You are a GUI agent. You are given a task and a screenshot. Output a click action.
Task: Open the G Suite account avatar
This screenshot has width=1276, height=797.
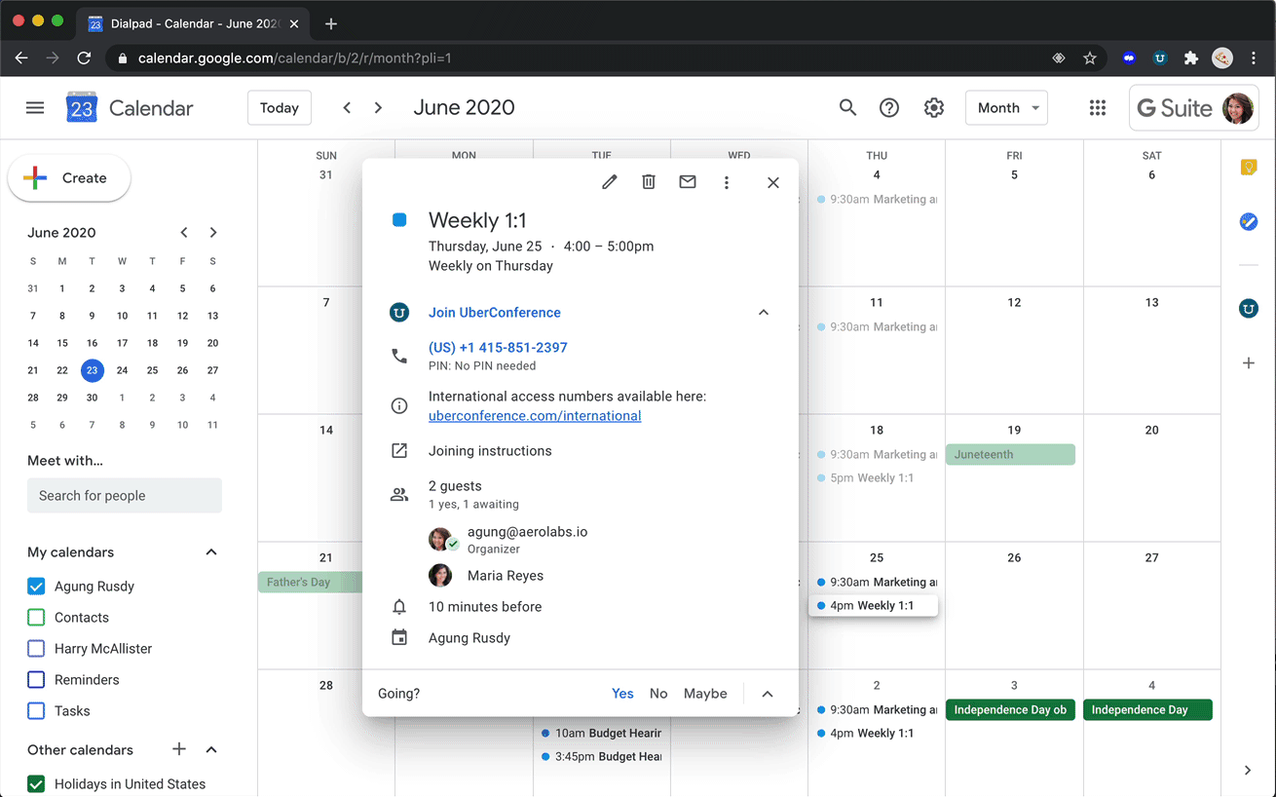point(1238,108)
